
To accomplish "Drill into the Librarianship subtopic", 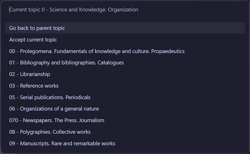I will 125,74.
